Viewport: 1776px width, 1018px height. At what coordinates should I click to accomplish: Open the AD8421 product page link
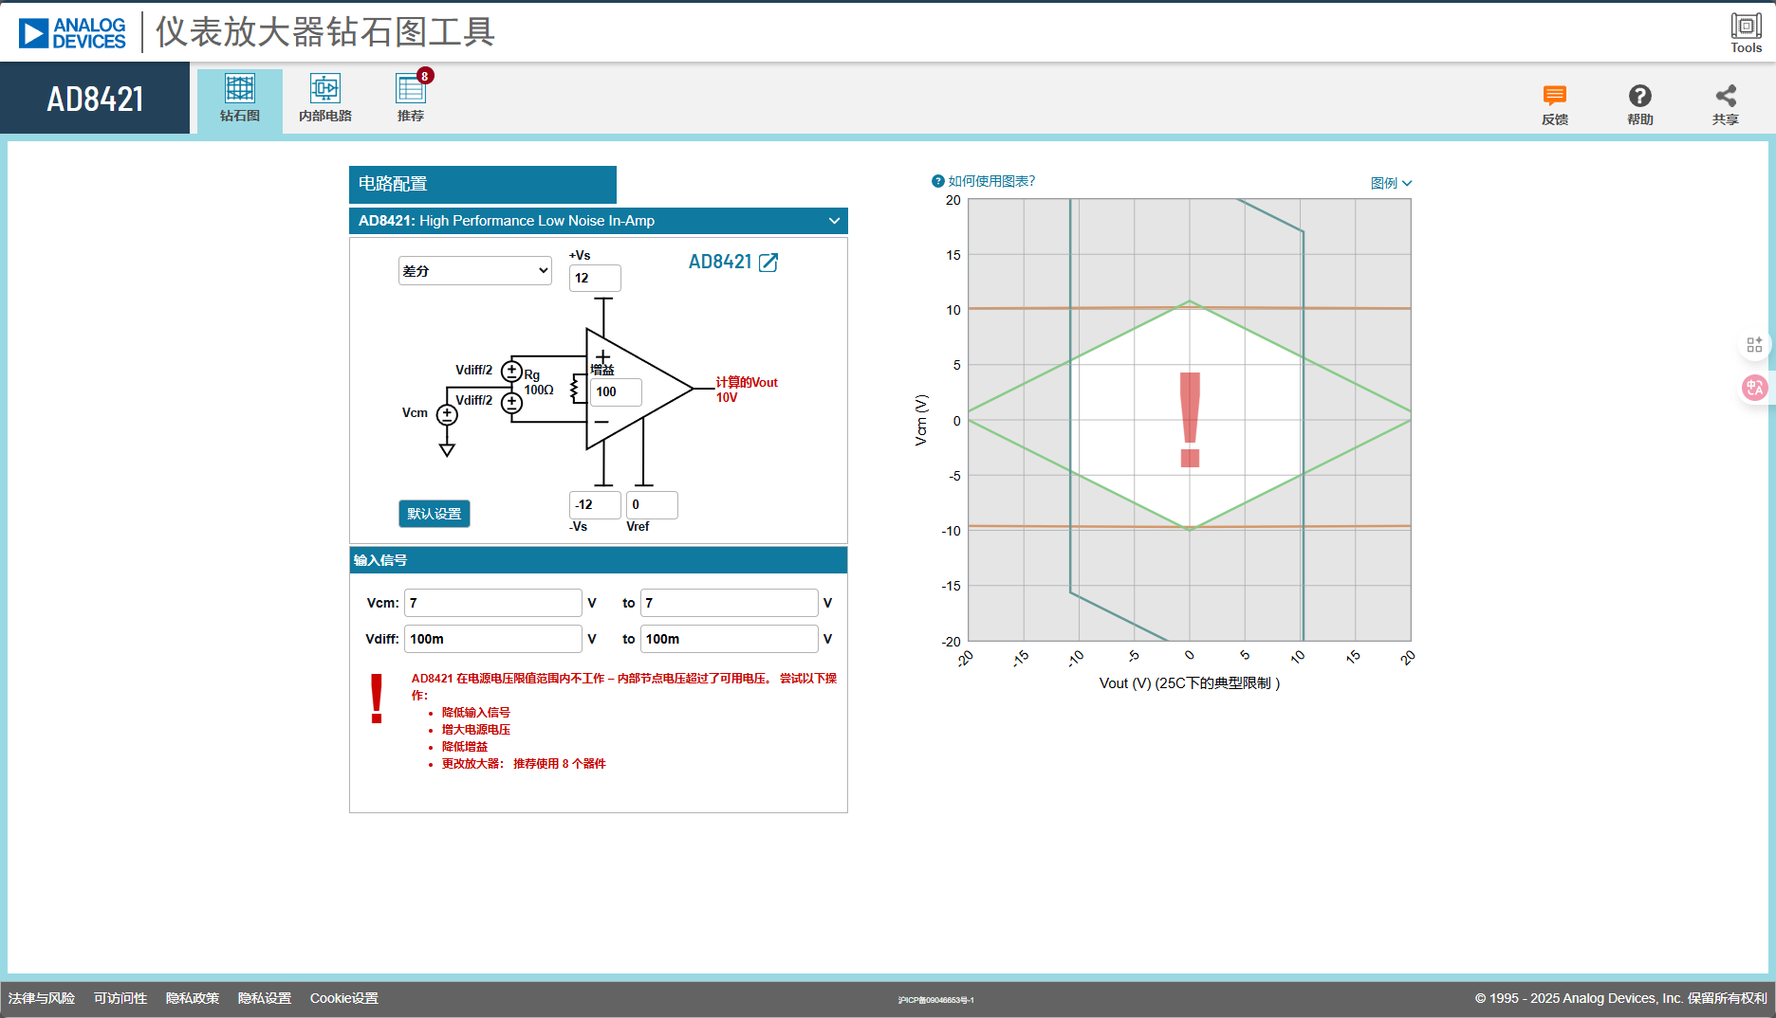click(x=732, y=262)
